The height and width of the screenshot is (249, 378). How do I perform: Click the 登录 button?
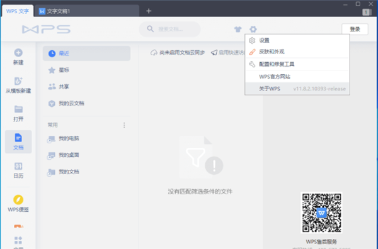tap(355, 30)
